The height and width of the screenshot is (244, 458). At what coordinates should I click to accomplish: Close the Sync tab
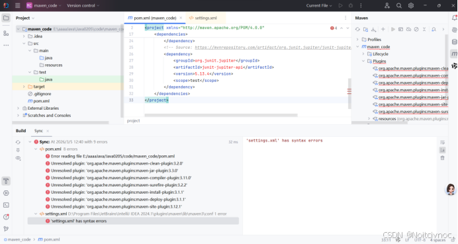48,131
